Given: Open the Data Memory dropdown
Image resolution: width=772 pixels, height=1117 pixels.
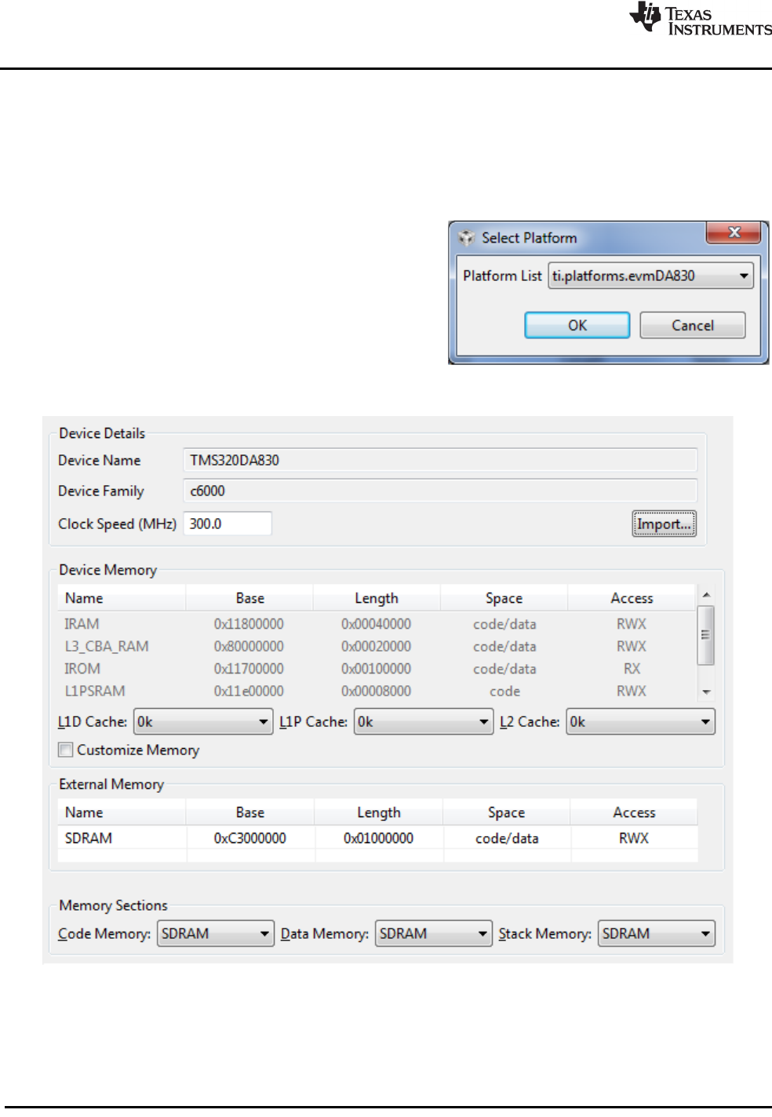Looking at the screenshot, I should (433, 933).
